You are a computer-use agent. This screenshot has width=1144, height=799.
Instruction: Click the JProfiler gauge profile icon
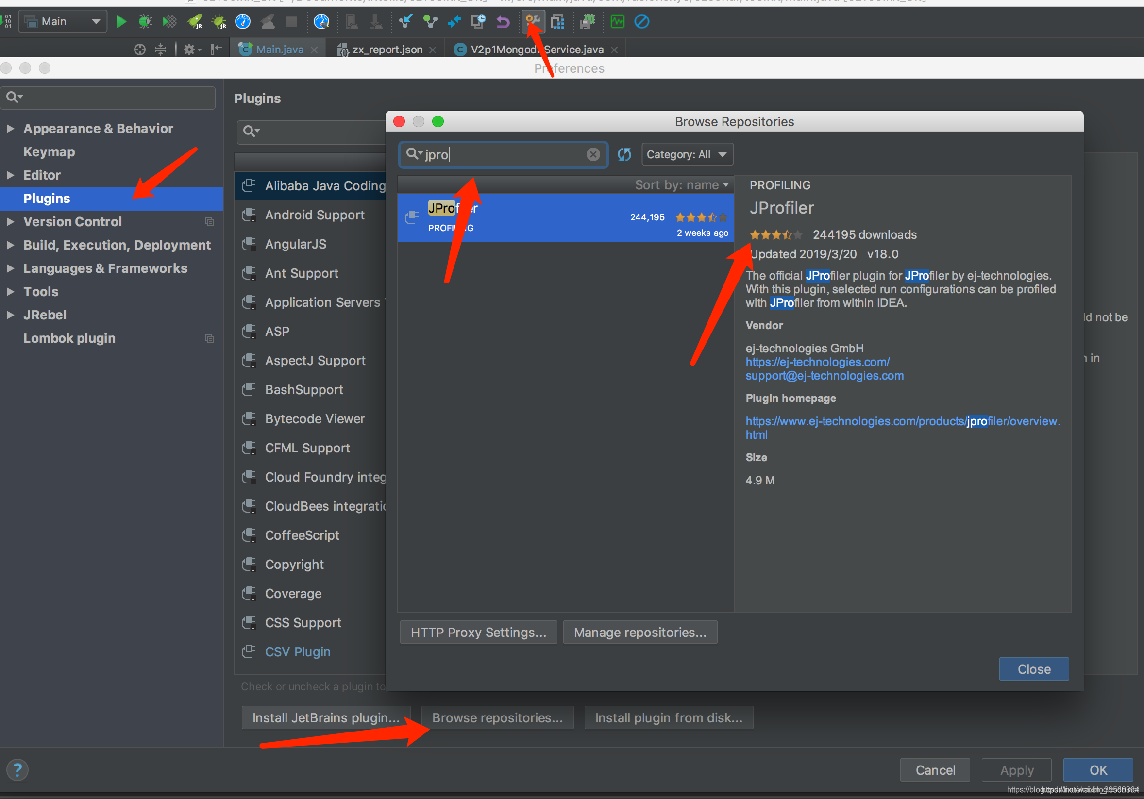tap(243, 21)
